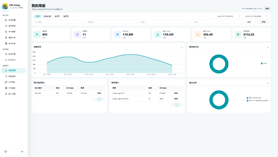
Task: Select the 近7日 time range tab
Action: click(66, 16)
